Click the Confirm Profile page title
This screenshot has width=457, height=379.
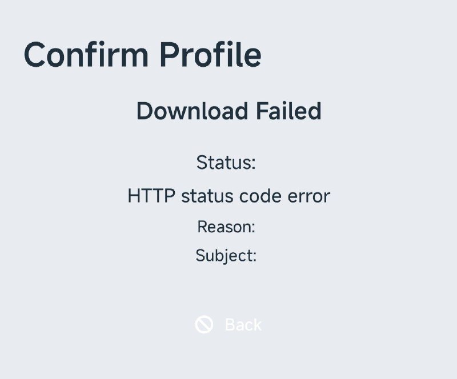tap(142, 55)
